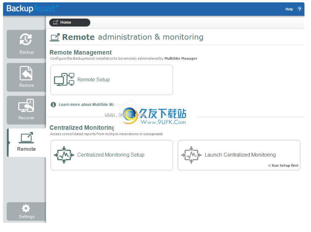Open Learn more about MultiSite Manager link

coord(93,104)
